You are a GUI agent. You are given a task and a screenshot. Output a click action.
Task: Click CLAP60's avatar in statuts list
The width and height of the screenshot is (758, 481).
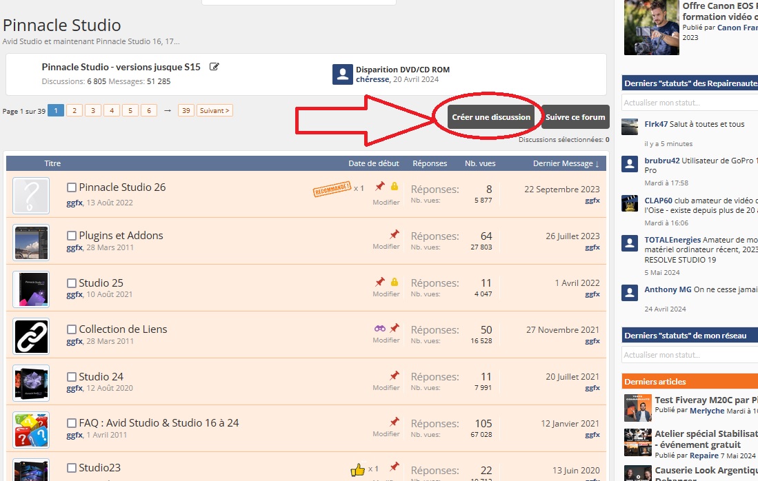[x=630, y=203]
